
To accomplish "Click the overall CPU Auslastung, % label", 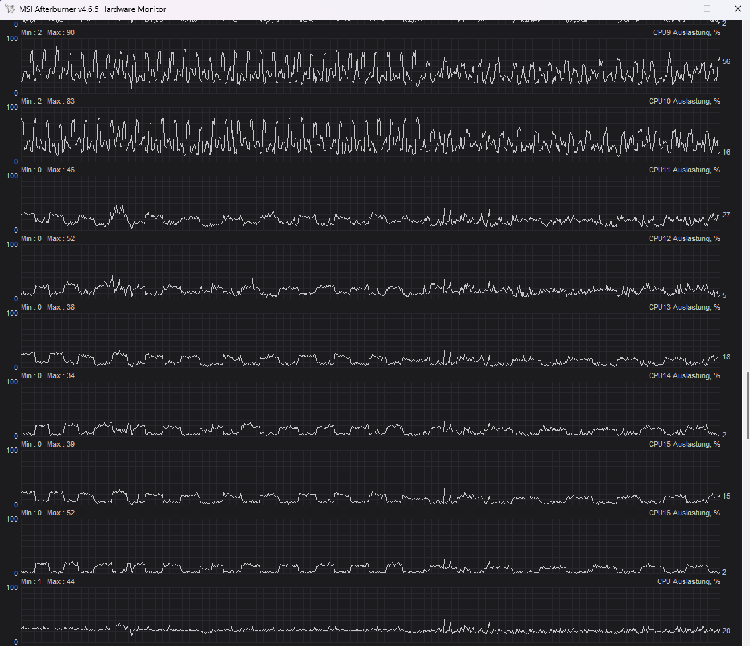I will [x=688, y=581].
